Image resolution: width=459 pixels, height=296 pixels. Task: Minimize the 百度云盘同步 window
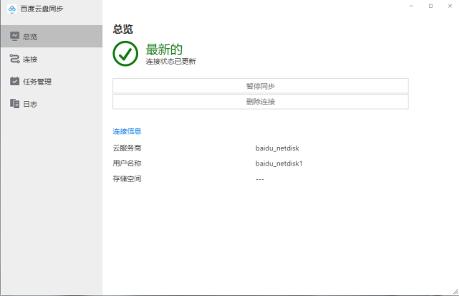(411, 6)
